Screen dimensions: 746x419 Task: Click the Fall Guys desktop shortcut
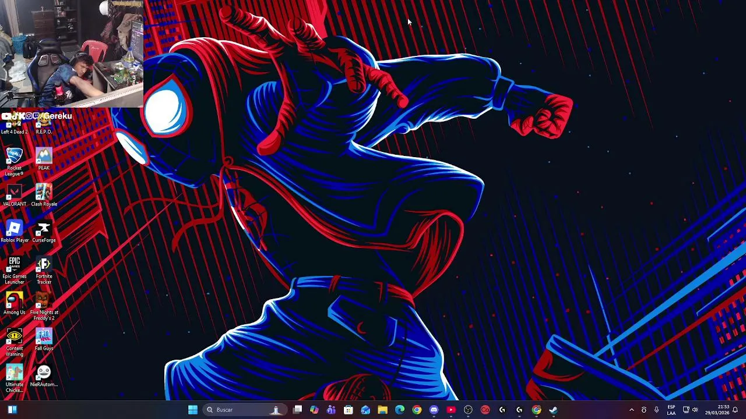tap(44, 339)
